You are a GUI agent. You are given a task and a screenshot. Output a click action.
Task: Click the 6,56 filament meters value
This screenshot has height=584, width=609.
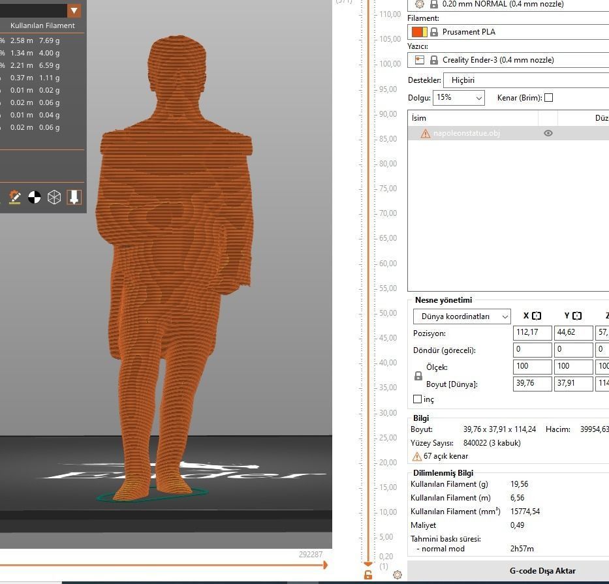tap(518, 498)
